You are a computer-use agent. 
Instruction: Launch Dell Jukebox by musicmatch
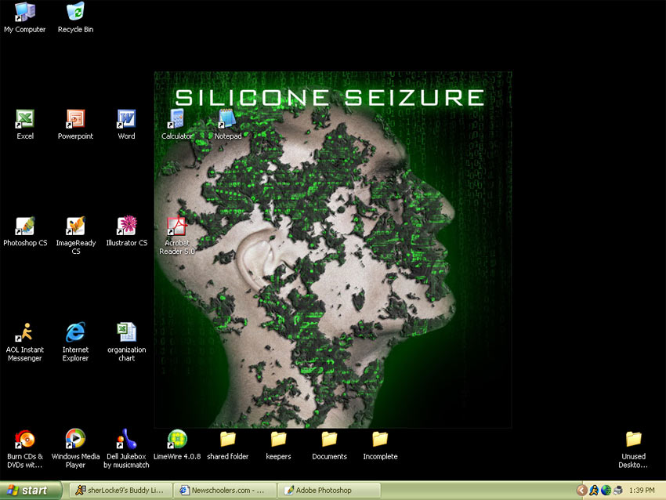(125, 439)
